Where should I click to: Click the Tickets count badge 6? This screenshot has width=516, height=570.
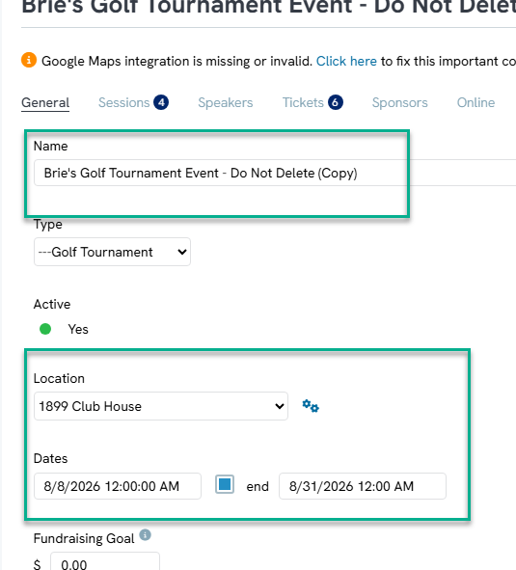pyautogui.click(x=336, y=102)
